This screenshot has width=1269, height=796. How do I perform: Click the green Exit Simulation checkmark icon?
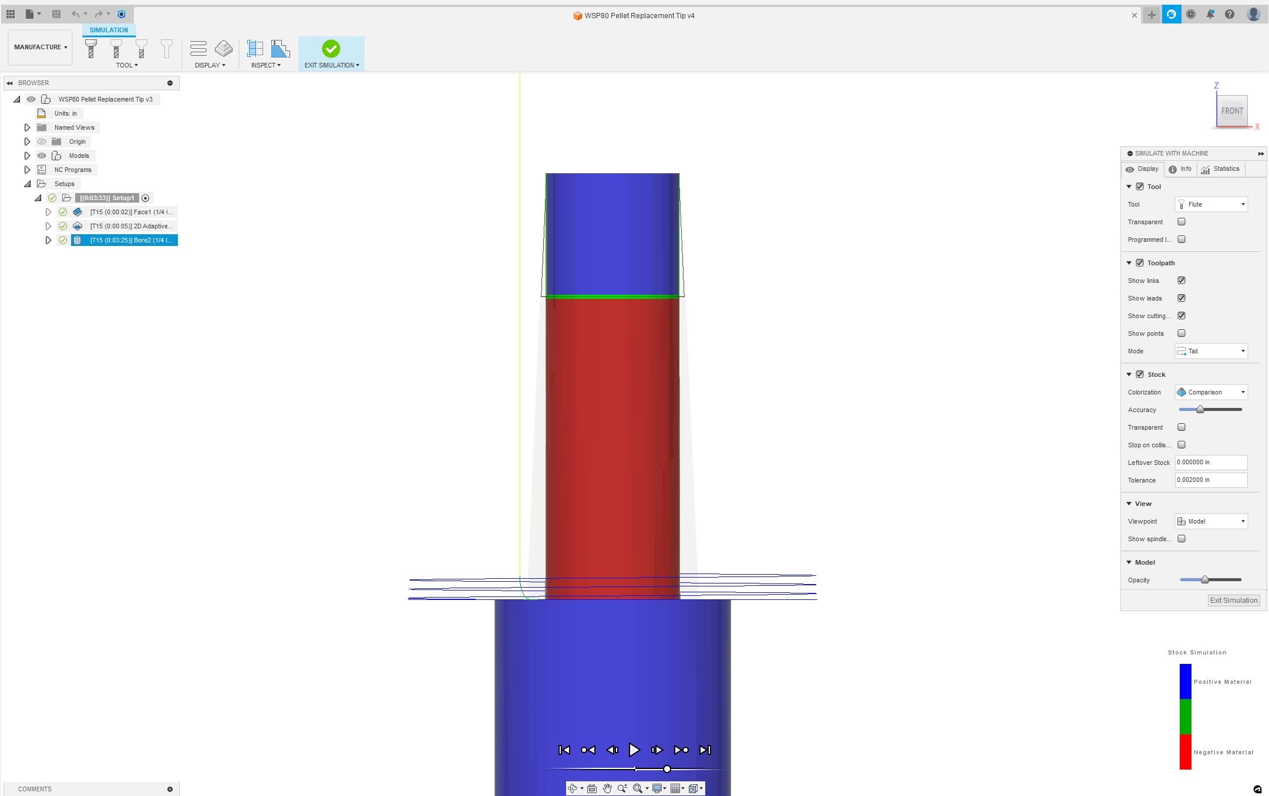[331, 48]
